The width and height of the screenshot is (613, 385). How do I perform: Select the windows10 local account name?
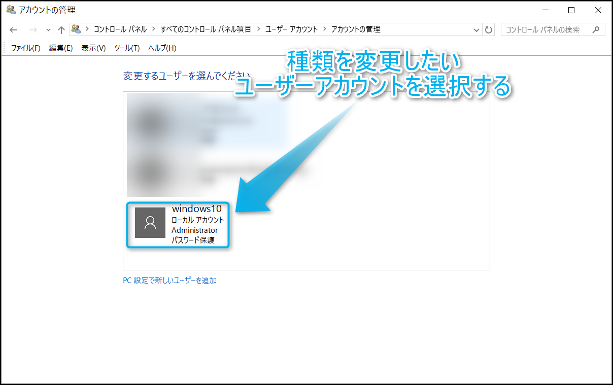(x=196, y=208)
